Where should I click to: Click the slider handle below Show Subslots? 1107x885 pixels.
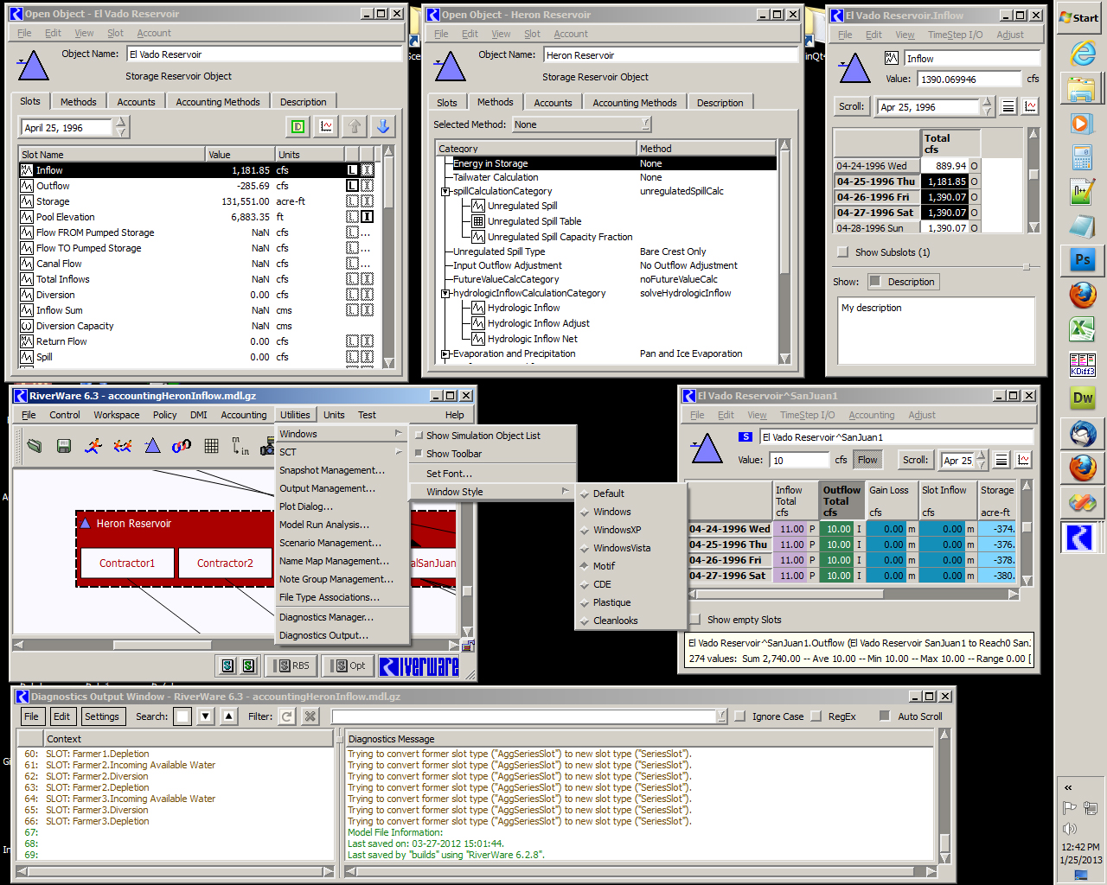1026,266
